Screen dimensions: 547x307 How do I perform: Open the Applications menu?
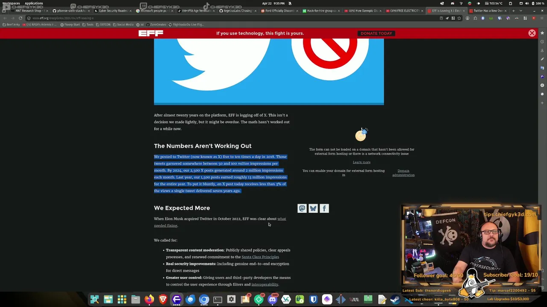click(x=34, y=3)
